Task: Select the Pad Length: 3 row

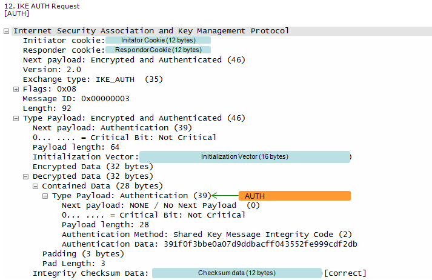Action: [x=74, y=264]
